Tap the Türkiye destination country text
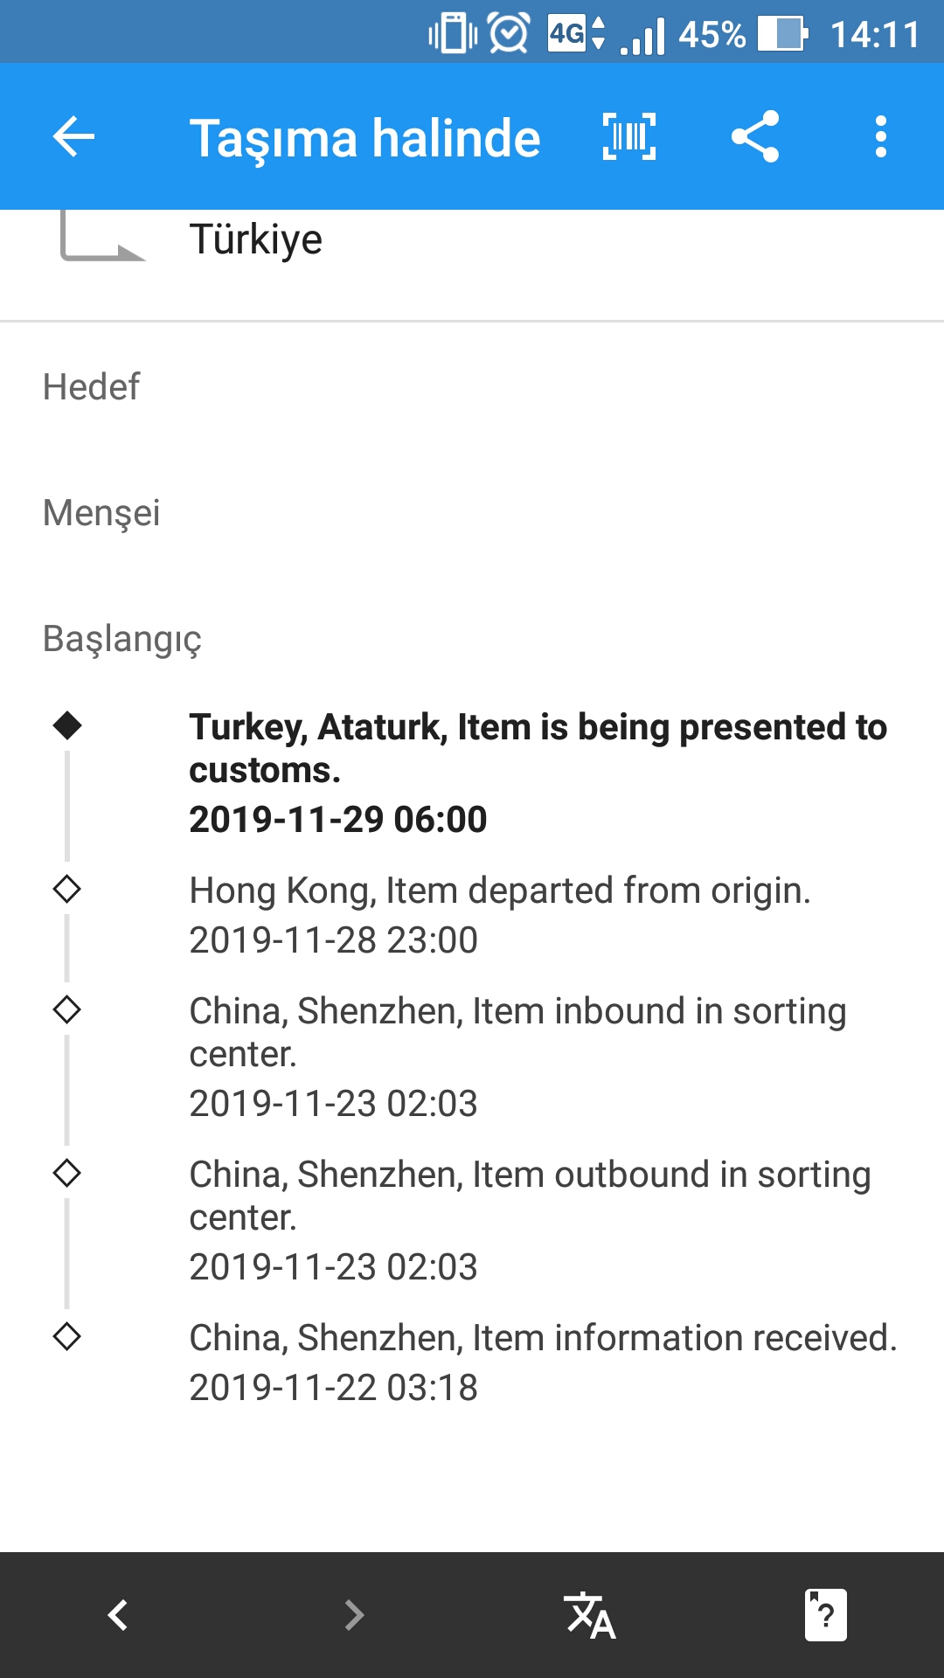 point(256,239)
